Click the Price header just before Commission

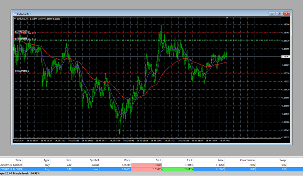click(x=220, y=160)
